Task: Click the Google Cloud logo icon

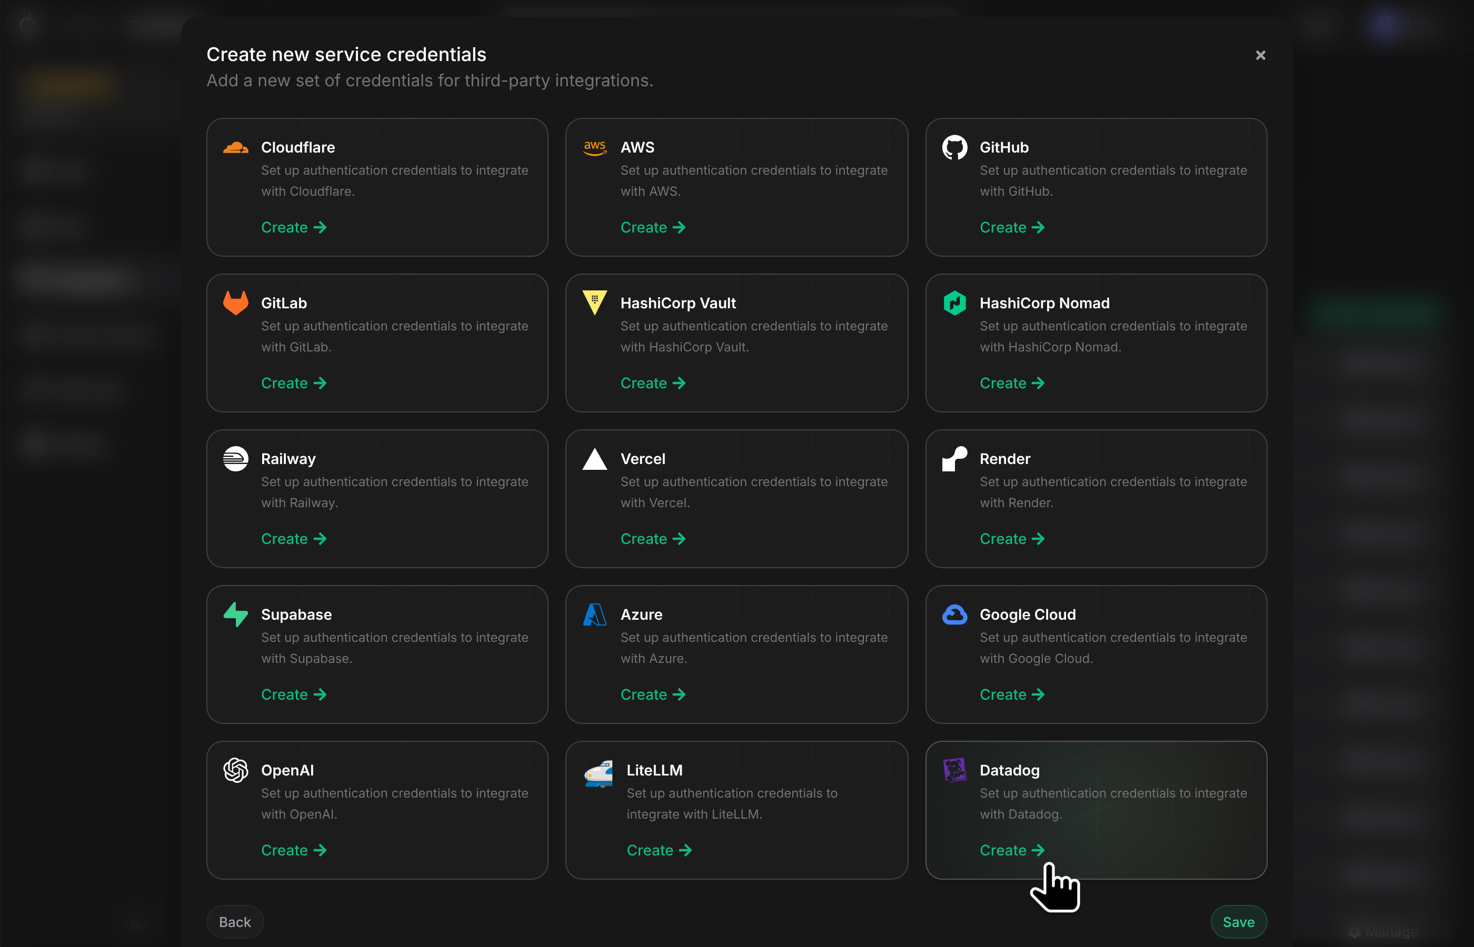Action: 954,614
